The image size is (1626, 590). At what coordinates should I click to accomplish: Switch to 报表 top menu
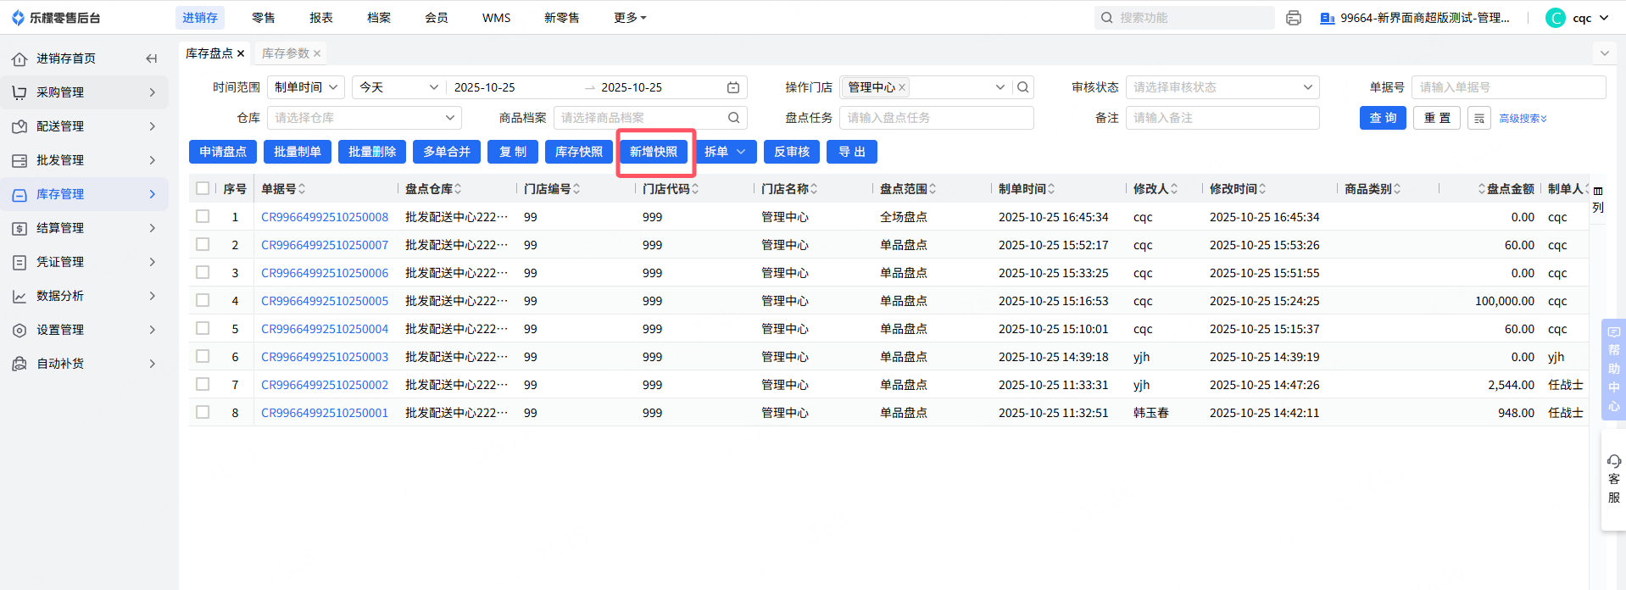pos(321,18)
